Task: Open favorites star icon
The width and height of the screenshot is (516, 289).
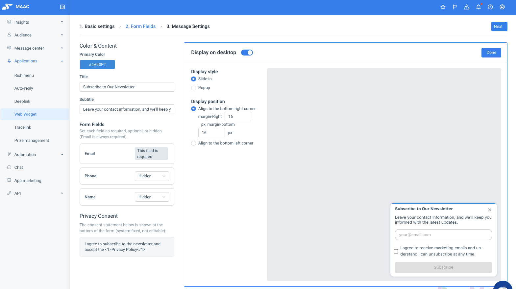Action: 443,7
